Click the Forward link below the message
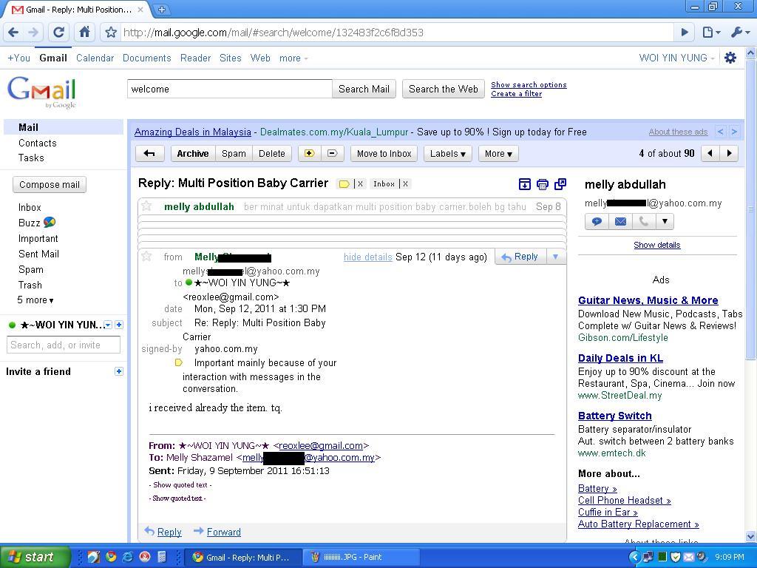This screenshot has width=757, height=568. 223,532
